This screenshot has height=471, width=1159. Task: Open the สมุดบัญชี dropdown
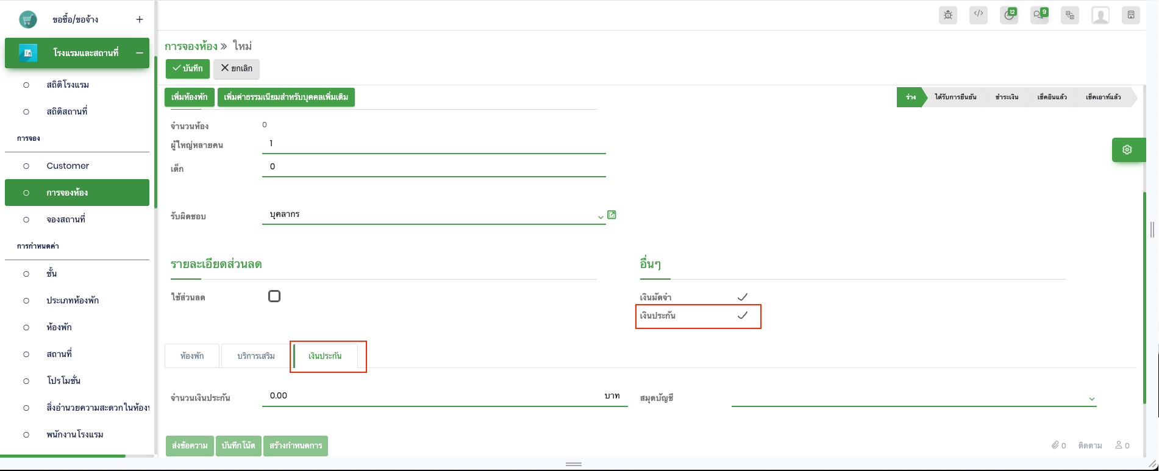click(x=1091, y=398)
